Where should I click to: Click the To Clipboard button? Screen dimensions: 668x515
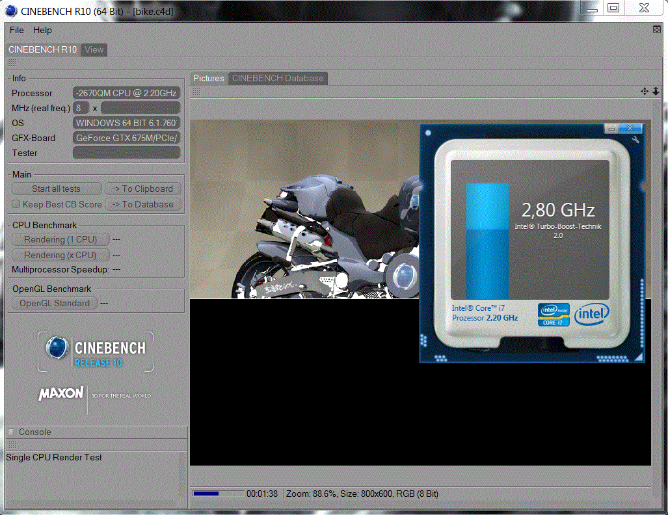142,189
